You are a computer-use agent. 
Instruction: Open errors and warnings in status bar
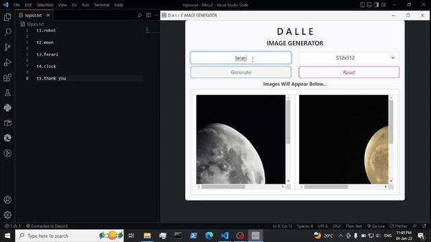point(13,226)
